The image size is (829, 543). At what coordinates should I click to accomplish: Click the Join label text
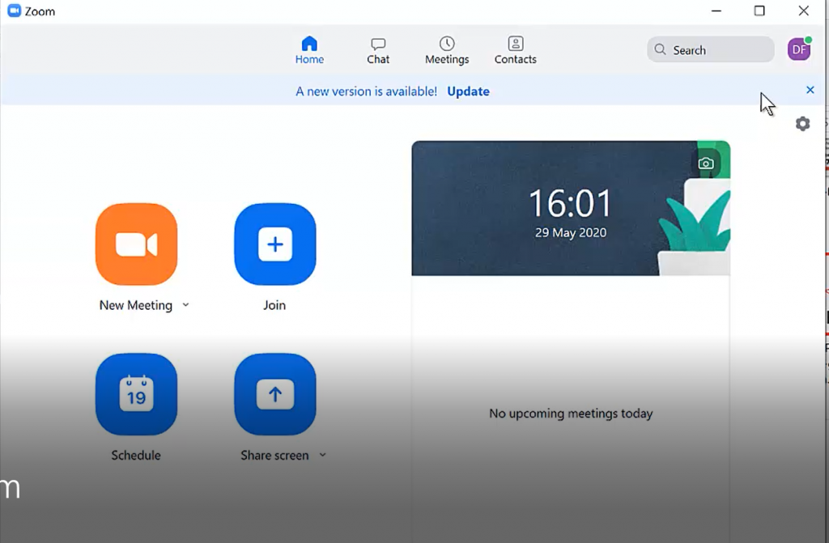(274, 306)
